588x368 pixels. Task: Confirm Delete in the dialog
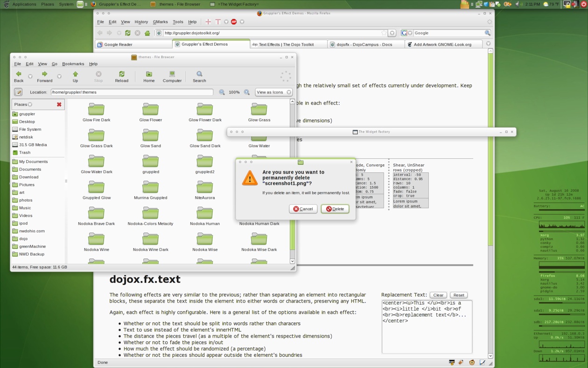335,209
